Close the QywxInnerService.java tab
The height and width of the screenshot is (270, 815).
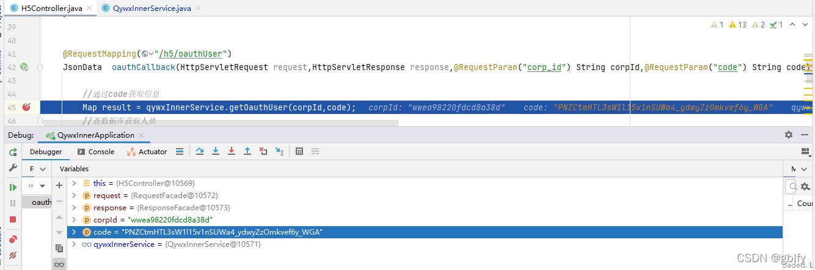197,9
